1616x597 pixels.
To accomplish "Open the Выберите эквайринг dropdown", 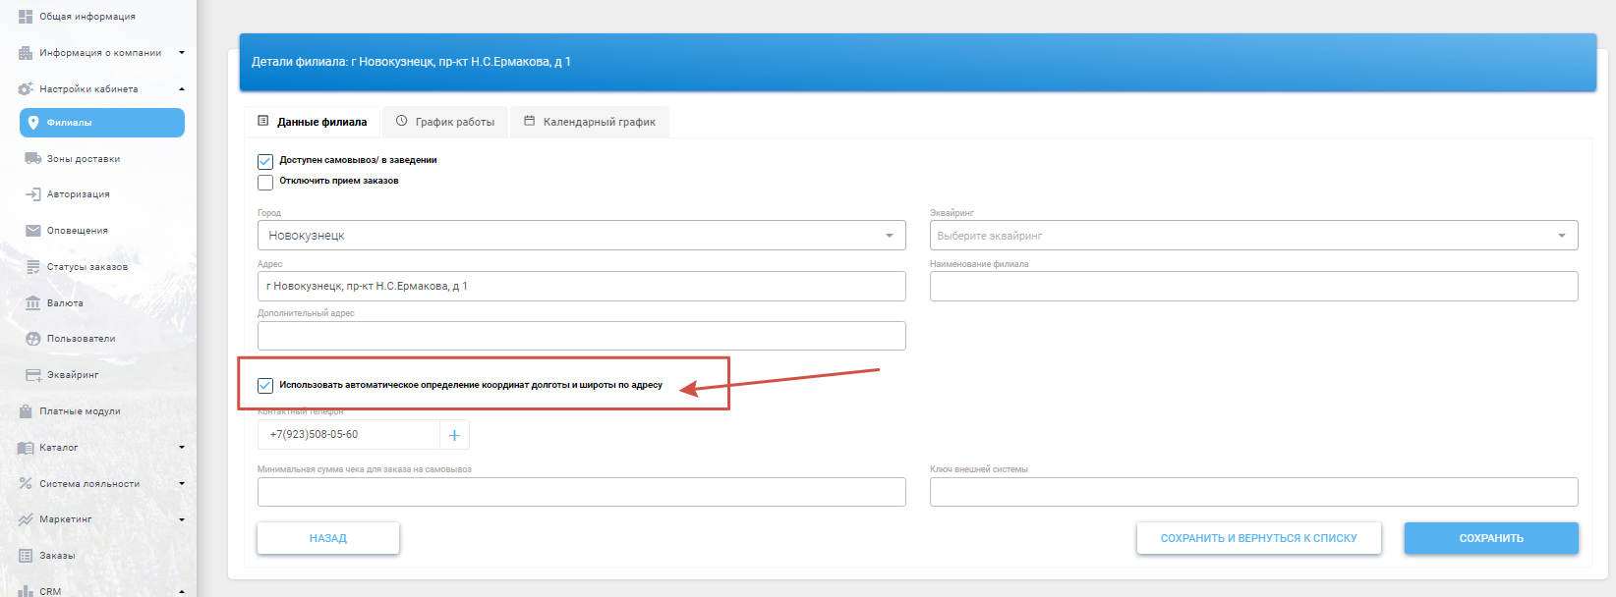I will pos(1253,236).
